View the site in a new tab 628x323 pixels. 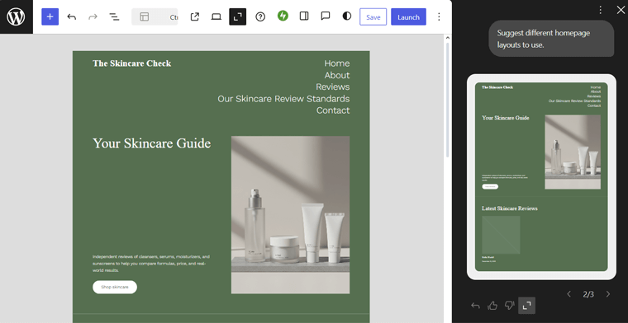(195, 16)
